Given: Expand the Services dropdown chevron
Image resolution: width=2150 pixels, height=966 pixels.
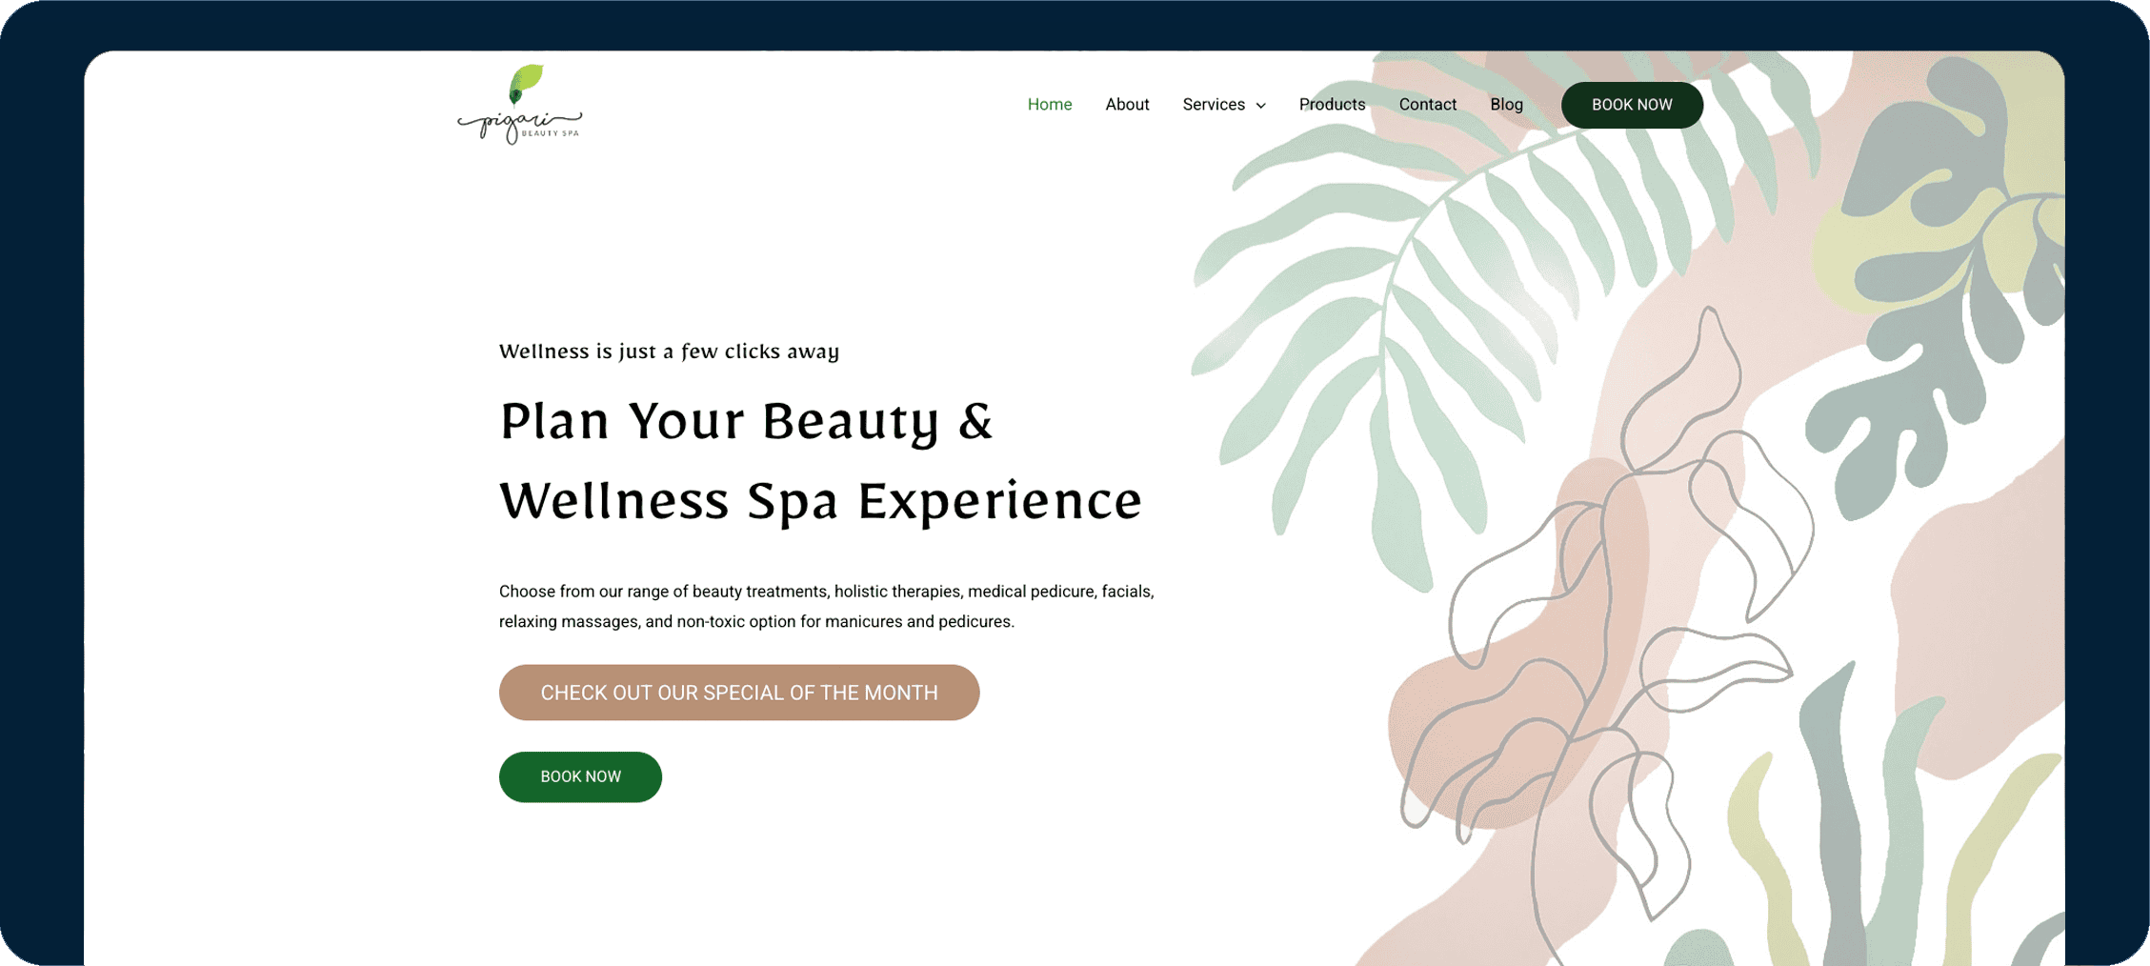Looking at the screenshot, I should pyautogui.click(x=1260, y=106).
